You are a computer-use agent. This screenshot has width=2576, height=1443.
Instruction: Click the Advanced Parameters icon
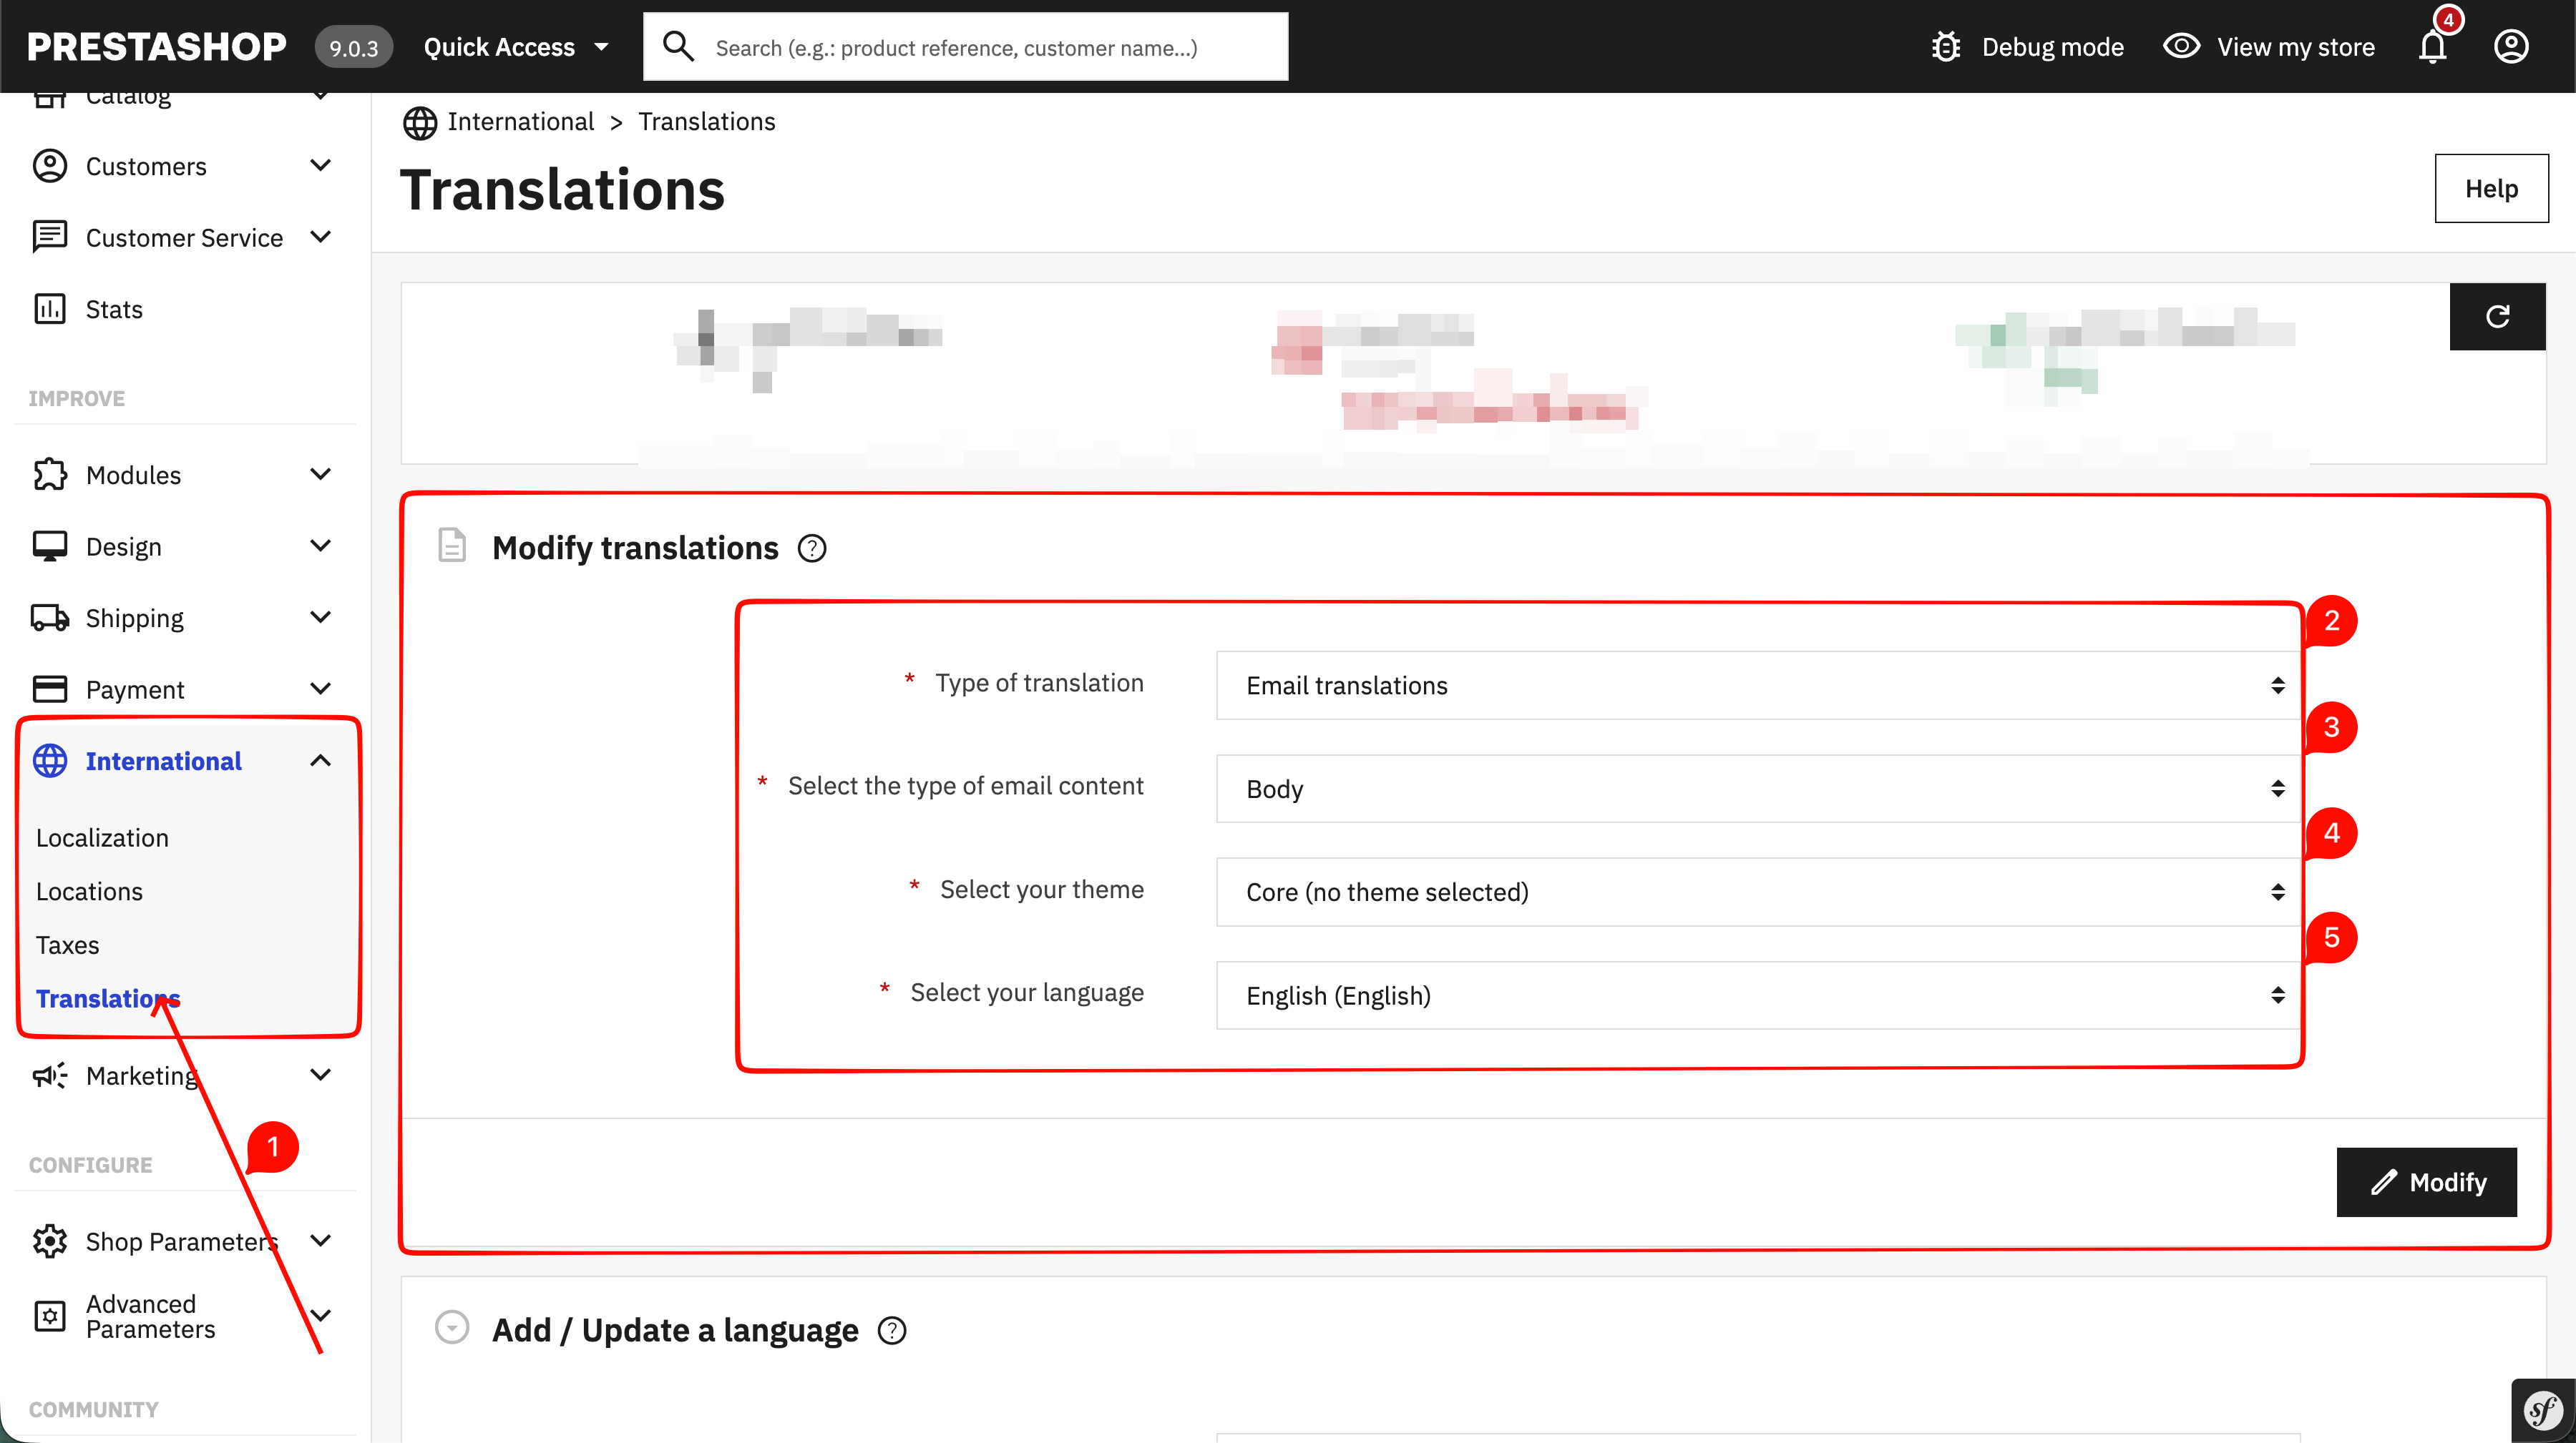pos(50,1316)
